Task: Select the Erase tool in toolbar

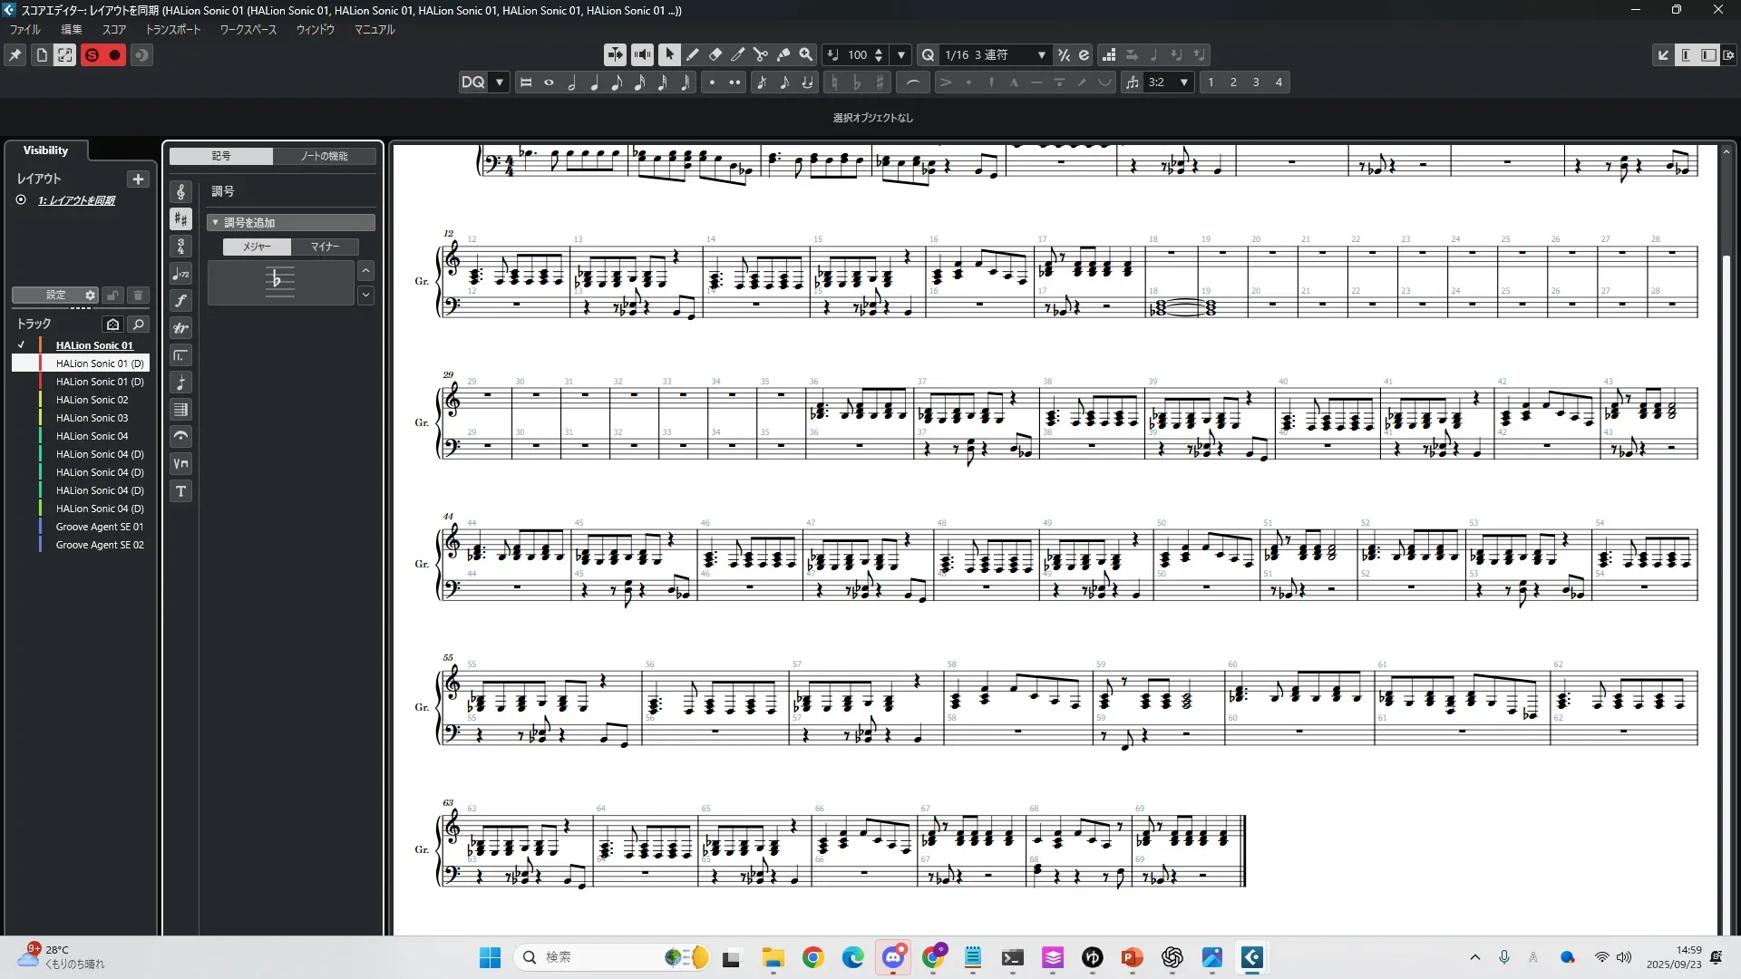Action: pos(715,55)
